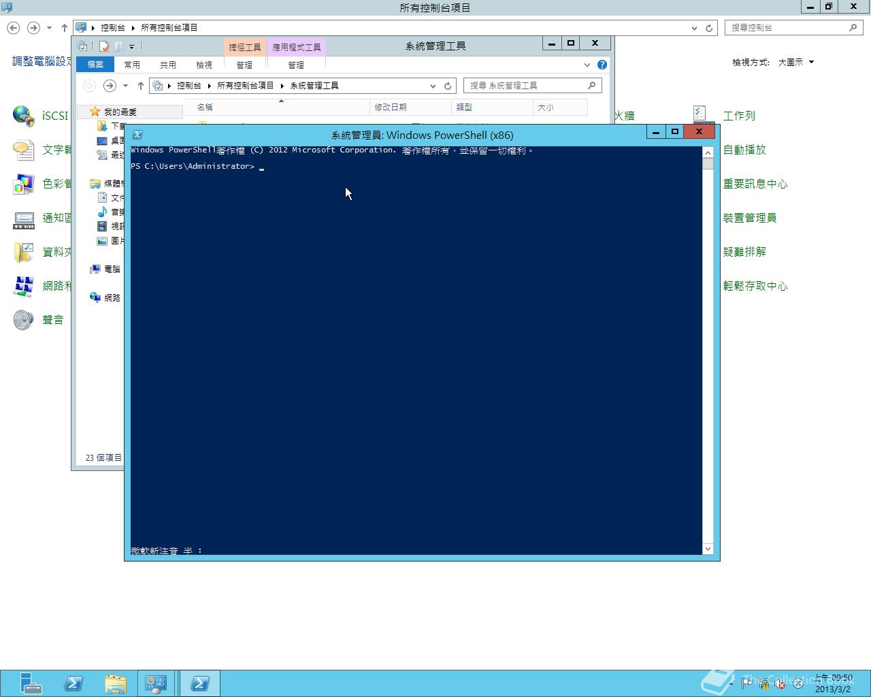Open the 共用 ribbon tab

pos(168,65)
